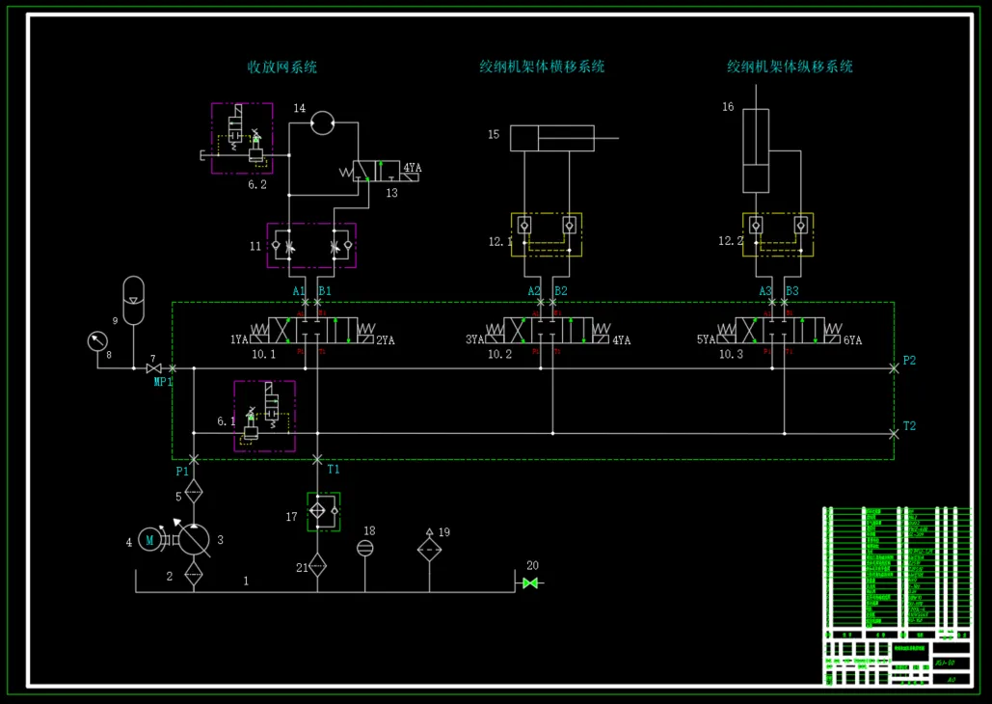Select vertical cylinder symbol 16
Image resolution: width=992 pixels, height=704 pixels.
pos(756,139)
